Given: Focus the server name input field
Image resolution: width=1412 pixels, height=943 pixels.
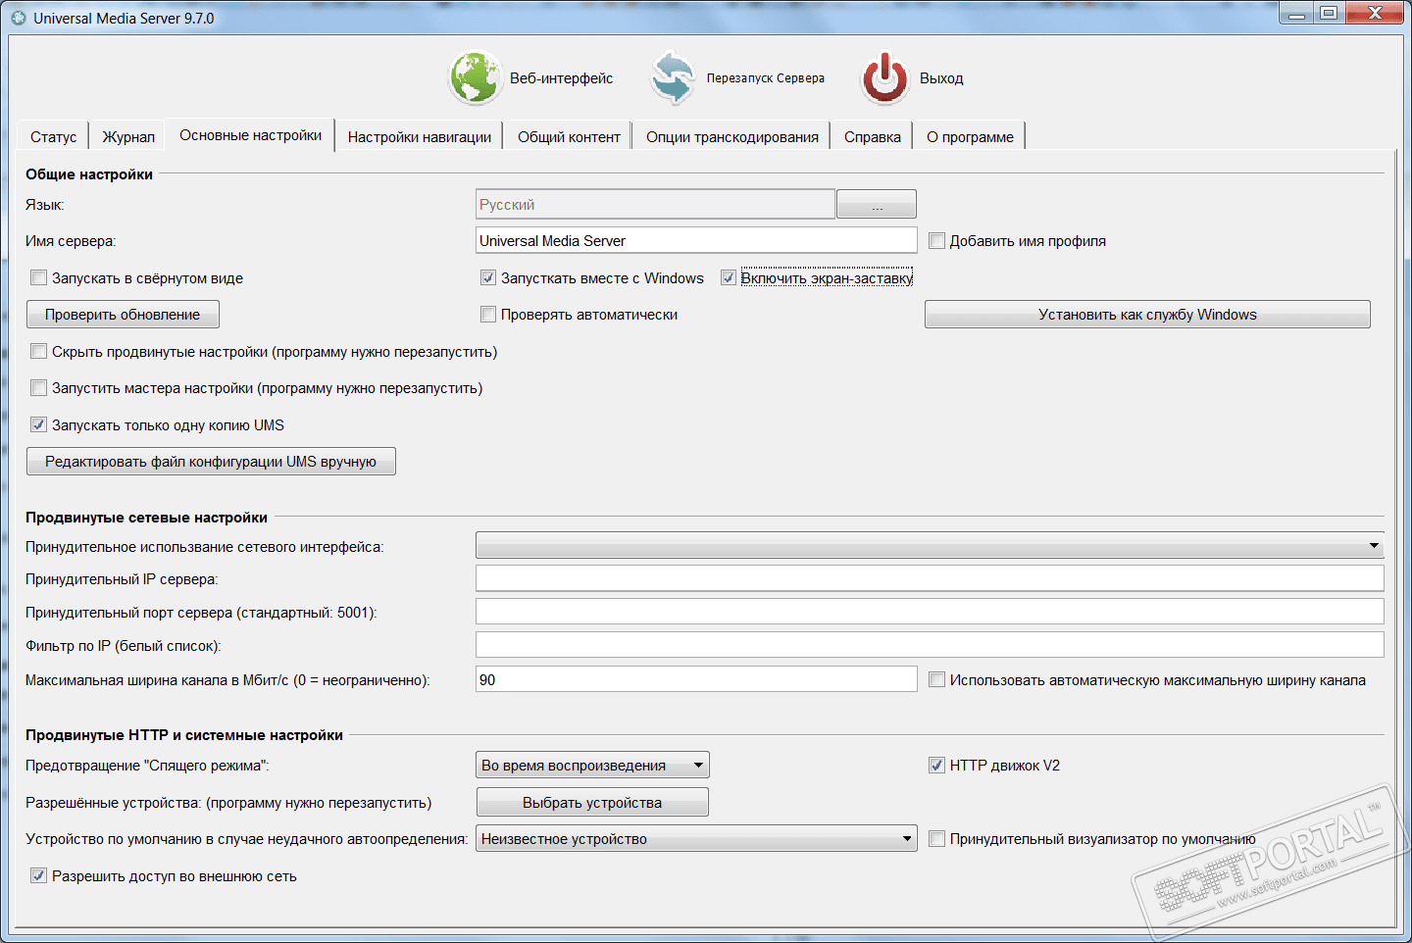Looking at the screenshot, I should point(696,241).
